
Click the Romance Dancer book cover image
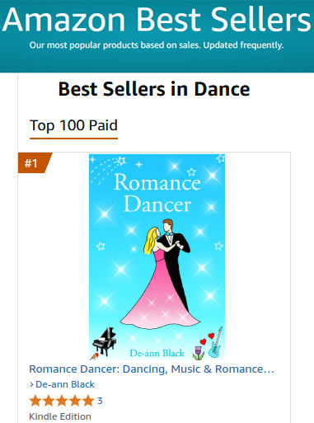(x=157, y=257)
